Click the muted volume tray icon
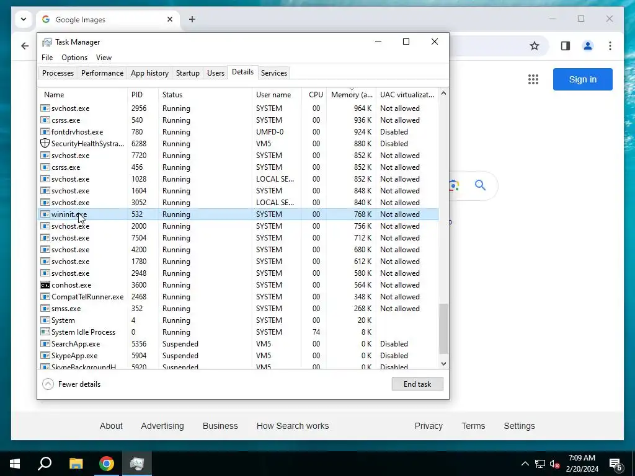Viewport: 635px width, 476px height. (554, 464)
